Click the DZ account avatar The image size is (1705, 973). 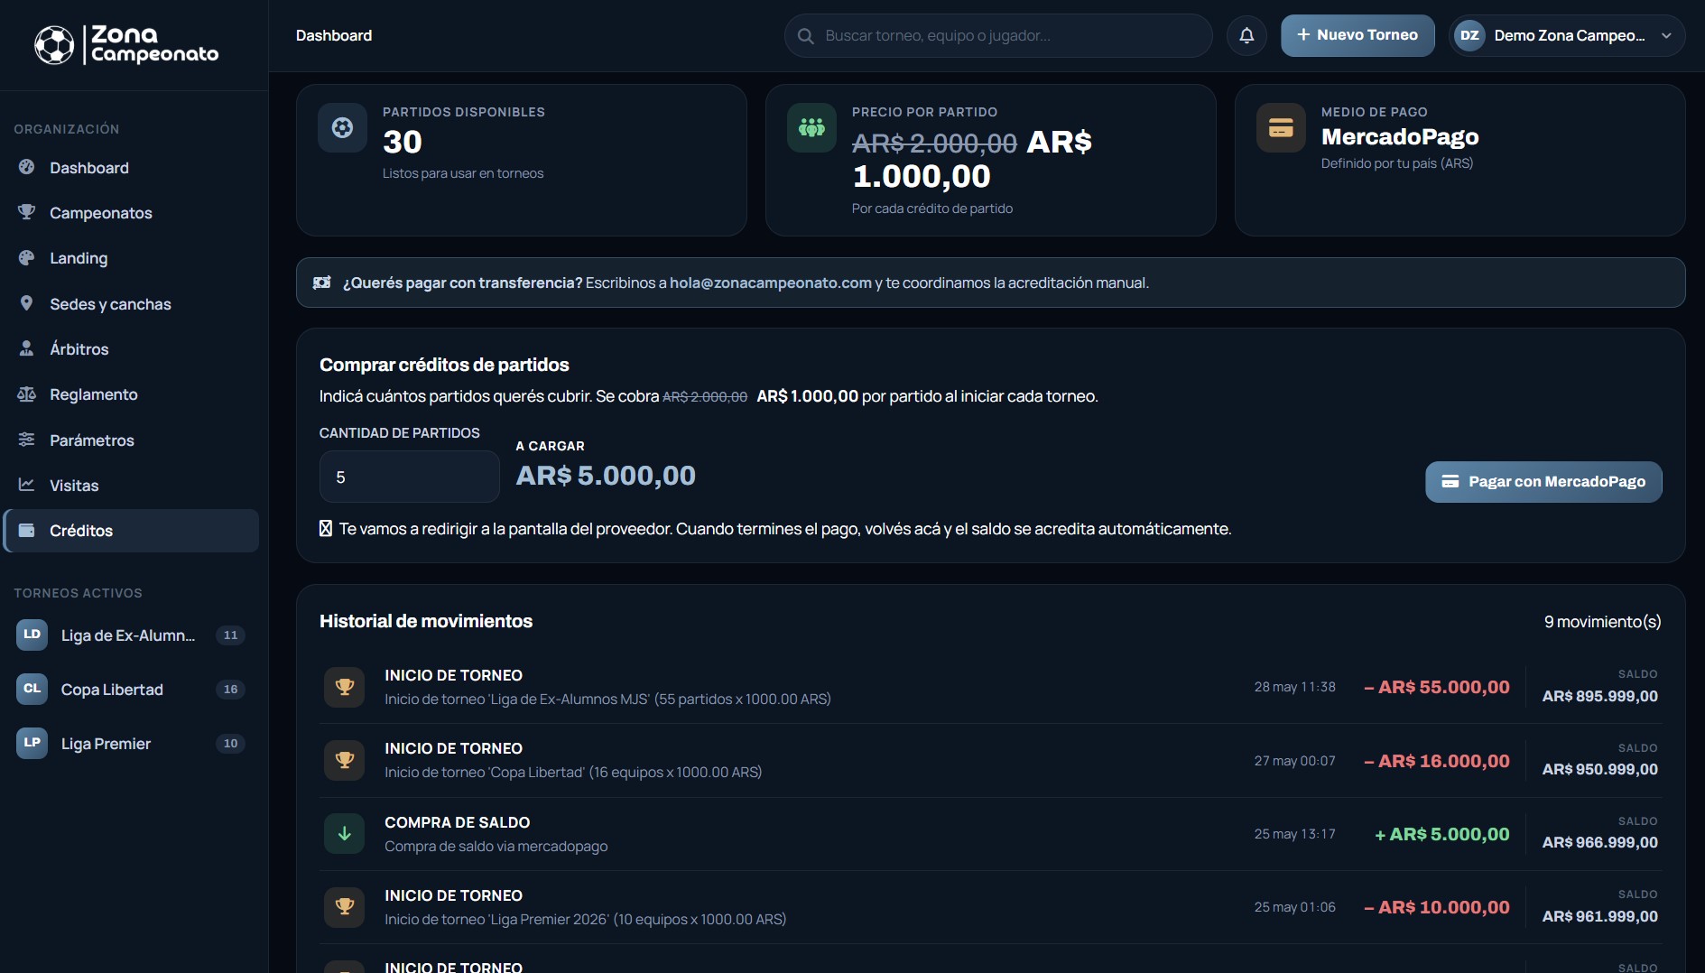coord(1469,36)
